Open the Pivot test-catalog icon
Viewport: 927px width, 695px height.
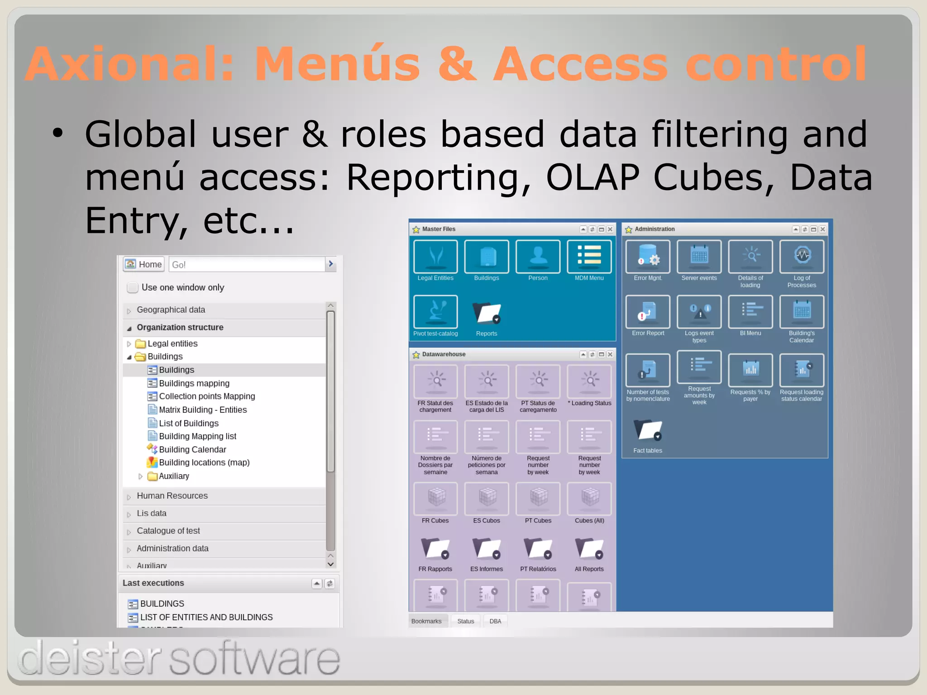(x=435, y=312)
